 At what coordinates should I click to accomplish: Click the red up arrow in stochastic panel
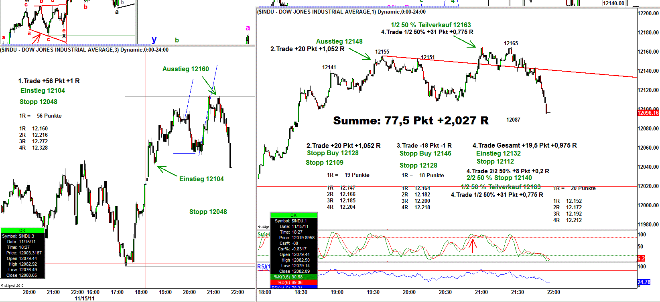coord(473,245)
